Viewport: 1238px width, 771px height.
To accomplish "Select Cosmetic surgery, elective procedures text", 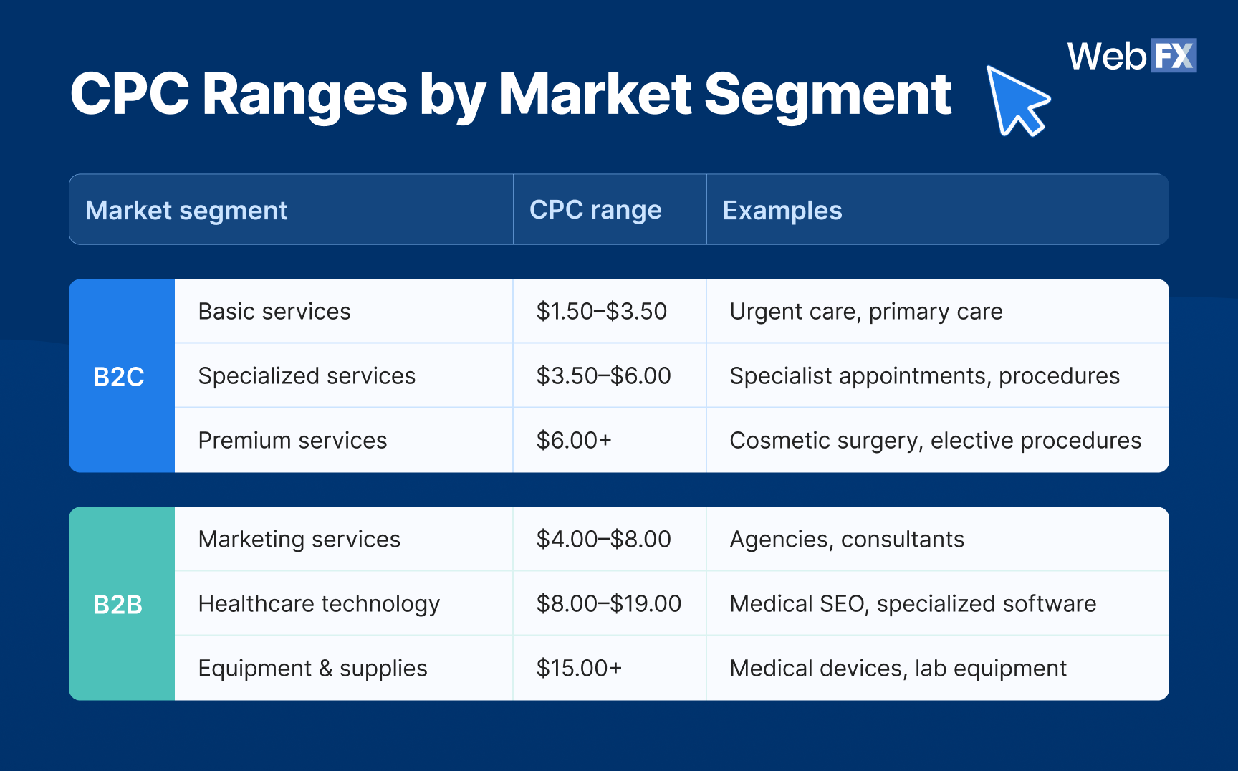I will tap(936, 441).
